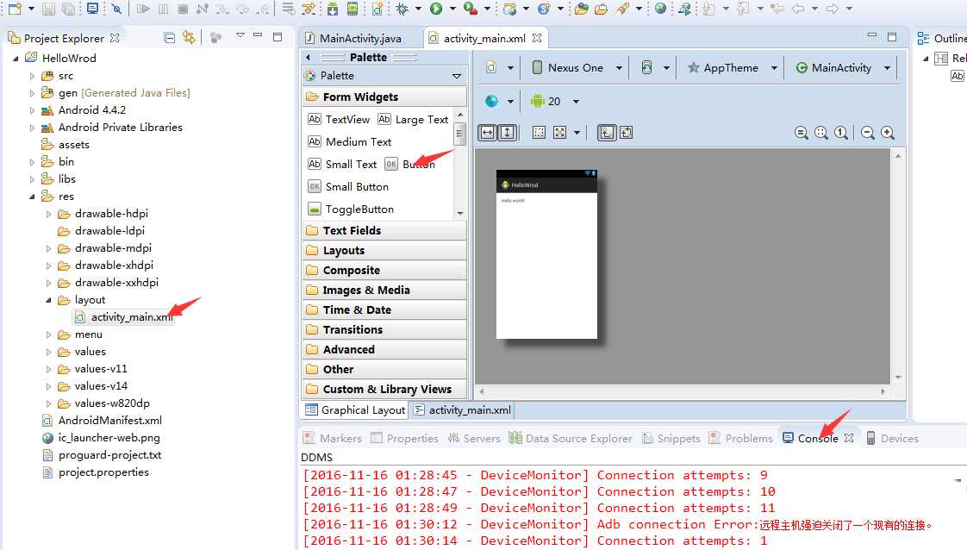Open the API 20 version dropdown arrow

tap(576, 101)
